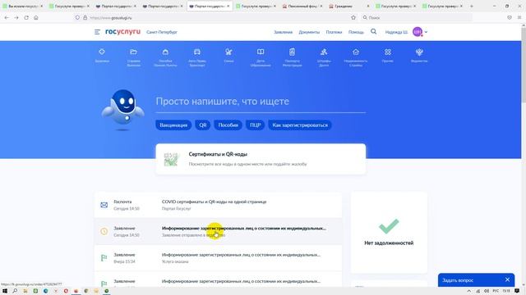Click the Пособия quick search chip
Viewport: 526px width, 295px height.
point(228,125)
